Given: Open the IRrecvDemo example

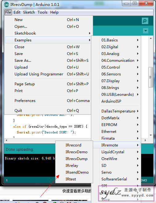Looking at the screenshot, I should point(74,152).
